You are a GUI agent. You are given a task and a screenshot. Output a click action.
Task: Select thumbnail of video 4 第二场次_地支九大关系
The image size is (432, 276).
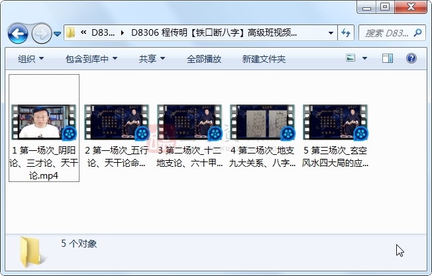(x=262, y=122)
